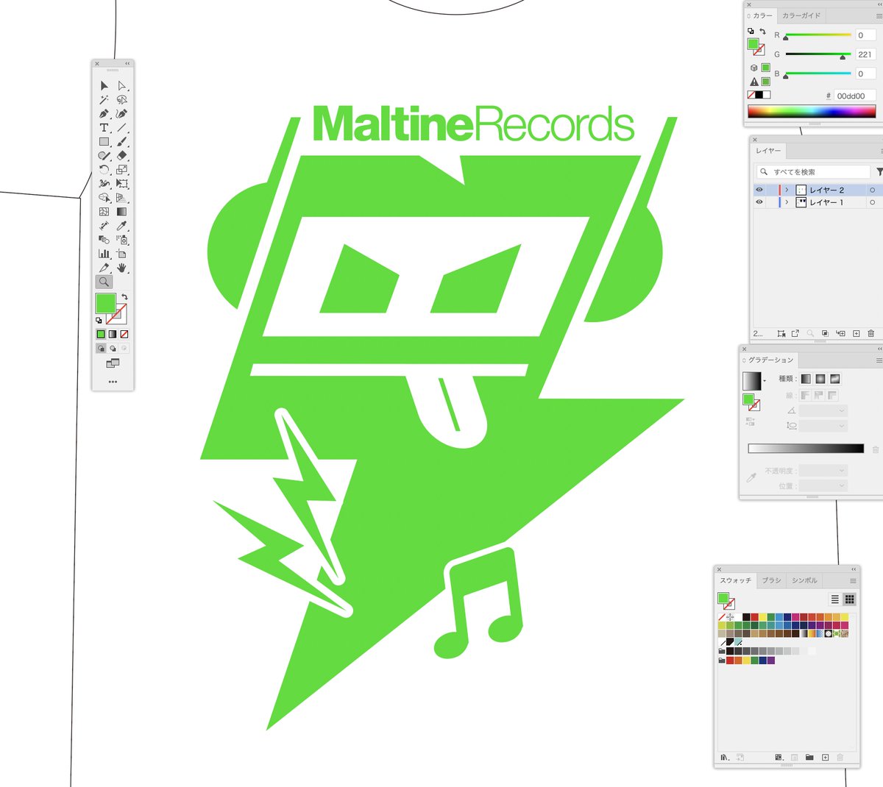
Task: Select the スウォッチ tab
Action: tap(736, 580)
